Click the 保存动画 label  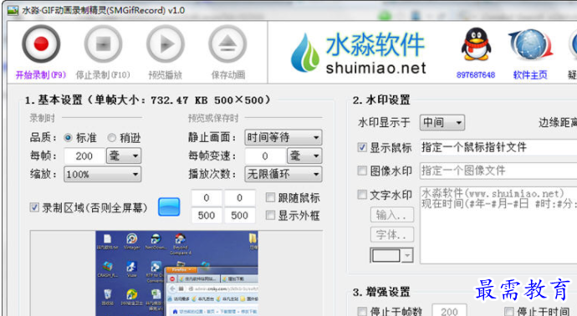pos(227,75)
